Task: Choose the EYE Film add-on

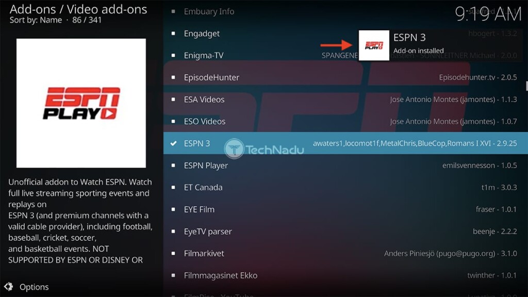Action: click(345, 209)
